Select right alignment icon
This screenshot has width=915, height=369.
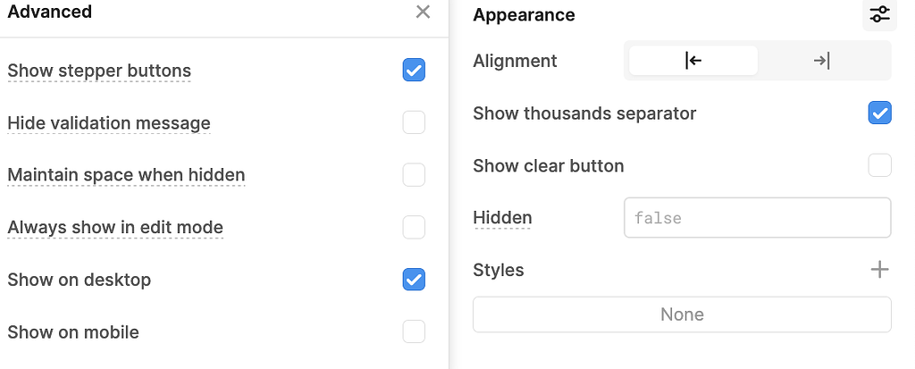[x=822, y=60]
